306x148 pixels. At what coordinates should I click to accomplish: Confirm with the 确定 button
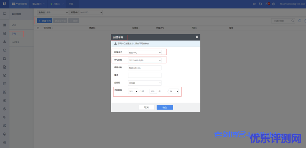click(x=165, y=107)
